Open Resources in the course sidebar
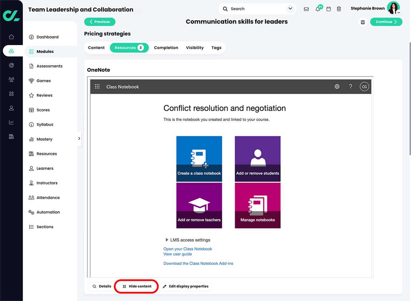The image size is (411, 301). (x=51, y=154)
